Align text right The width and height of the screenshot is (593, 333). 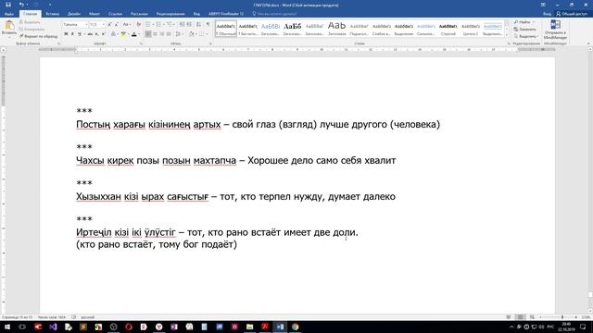pos(162,34)
